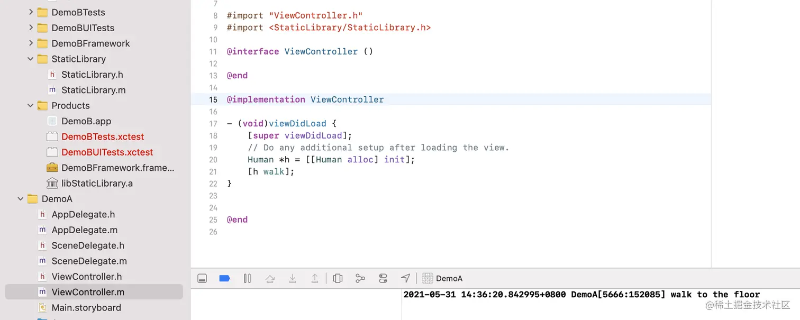Click Human alloc init code line

click(x=331, y=159)
